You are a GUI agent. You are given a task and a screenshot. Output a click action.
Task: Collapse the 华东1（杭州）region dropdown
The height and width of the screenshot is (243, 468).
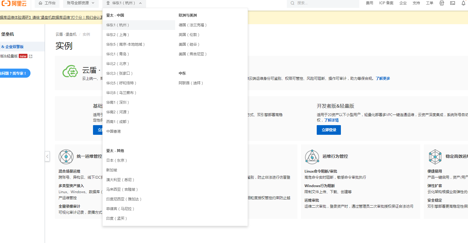coord(124,3)
